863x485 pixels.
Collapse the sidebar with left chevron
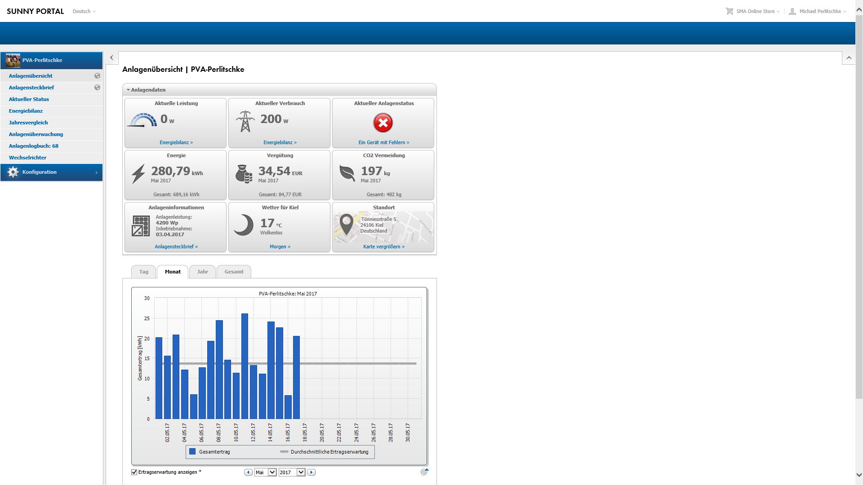coord(111,57)
